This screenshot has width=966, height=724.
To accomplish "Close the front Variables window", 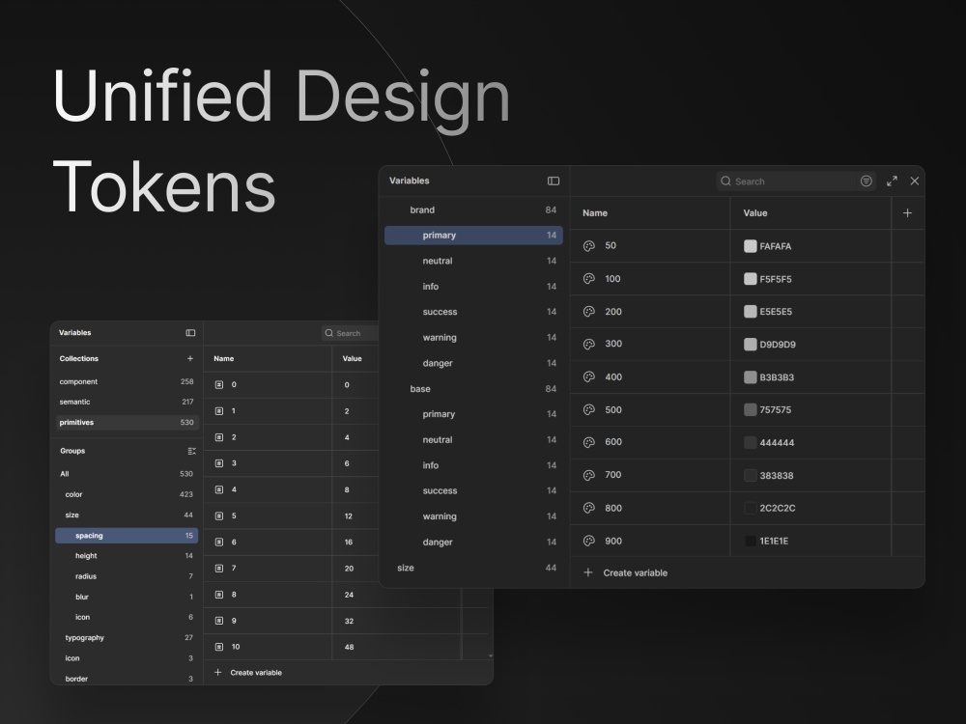I will pyautogui.click(x=915, y=181).
